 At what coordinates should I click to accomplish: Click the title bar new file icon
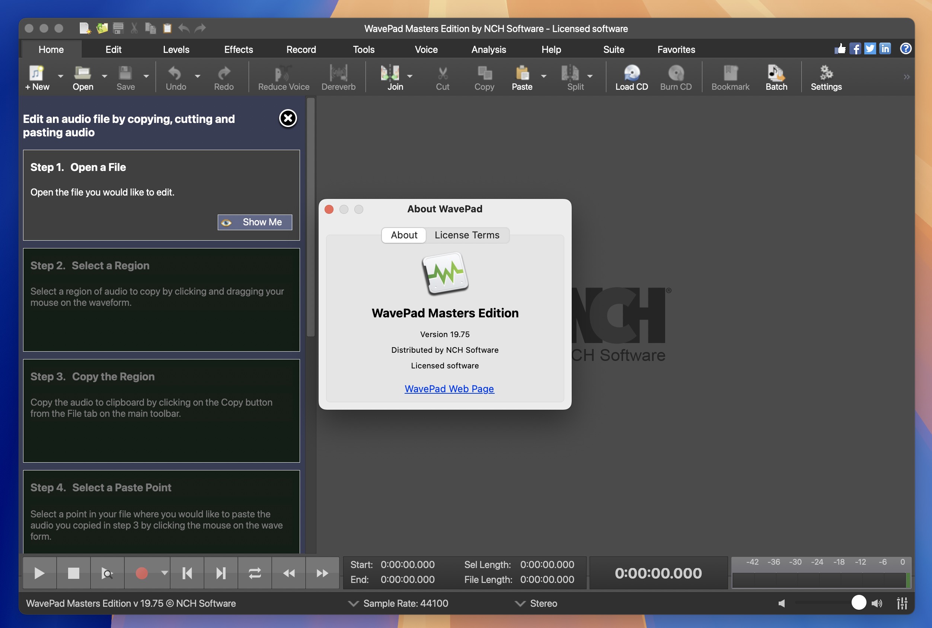85,28
